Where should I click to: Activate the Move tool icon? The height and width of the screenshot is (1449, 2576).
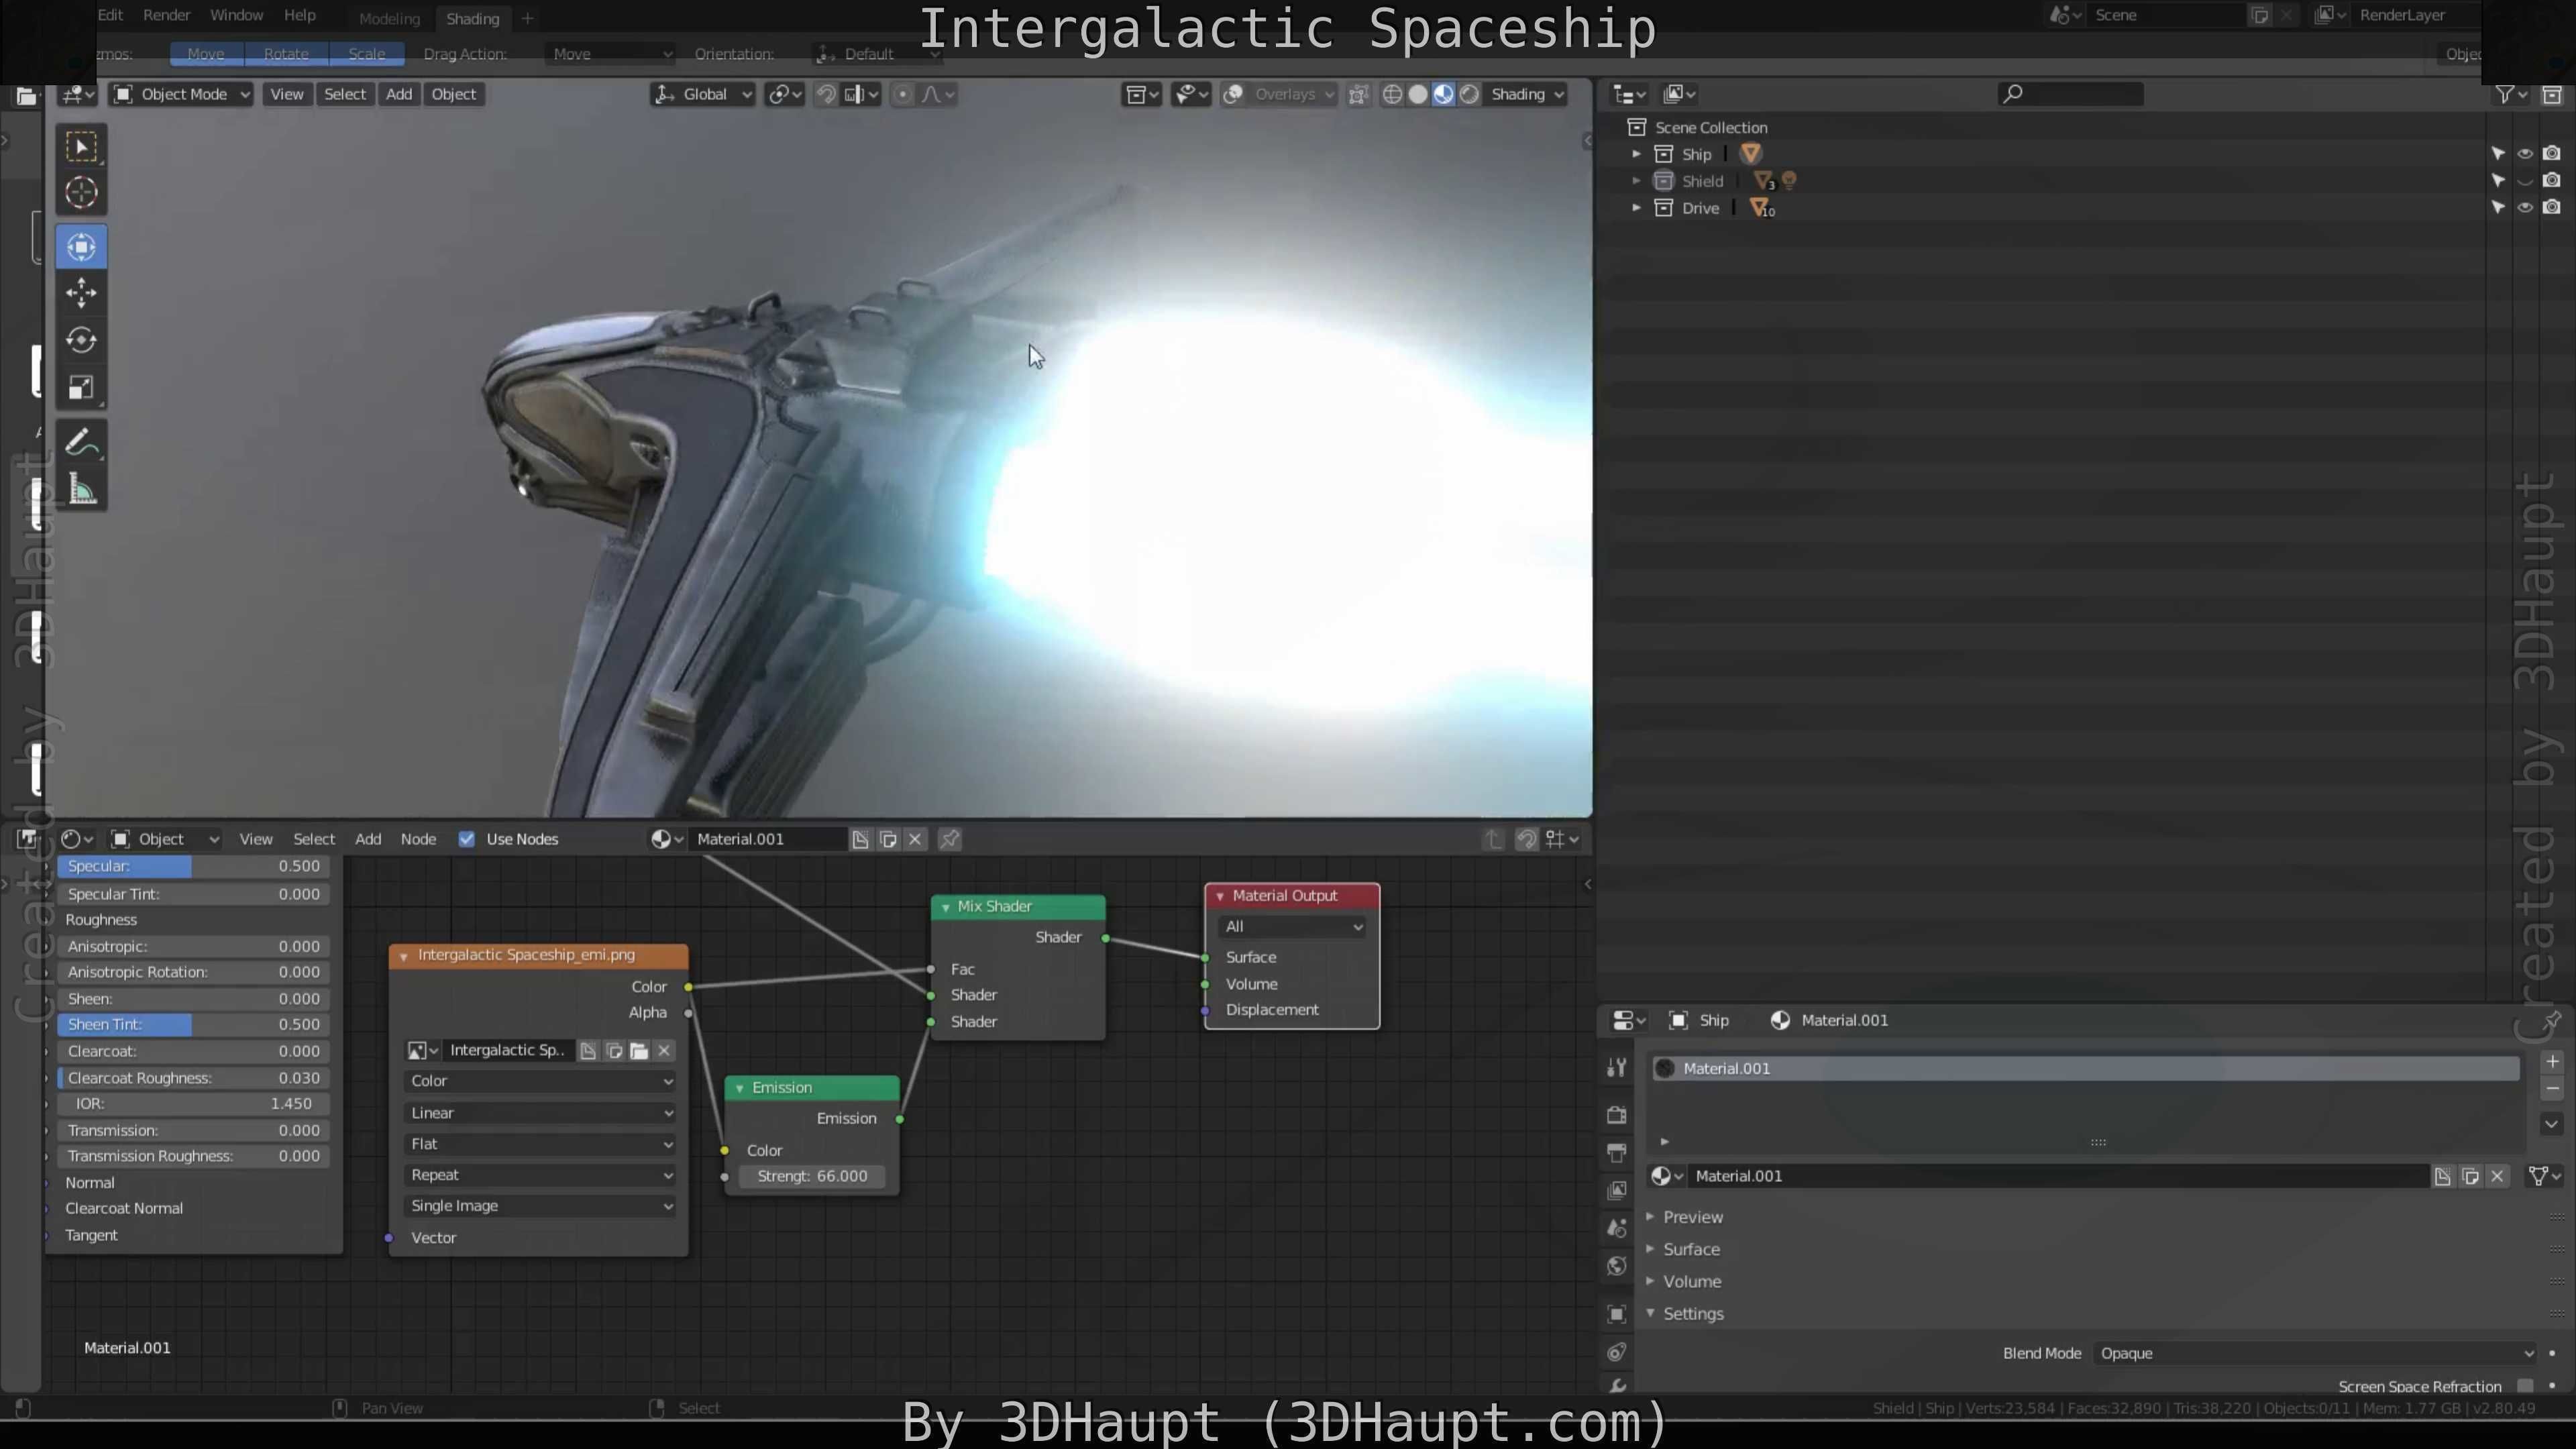pos(81,293)
